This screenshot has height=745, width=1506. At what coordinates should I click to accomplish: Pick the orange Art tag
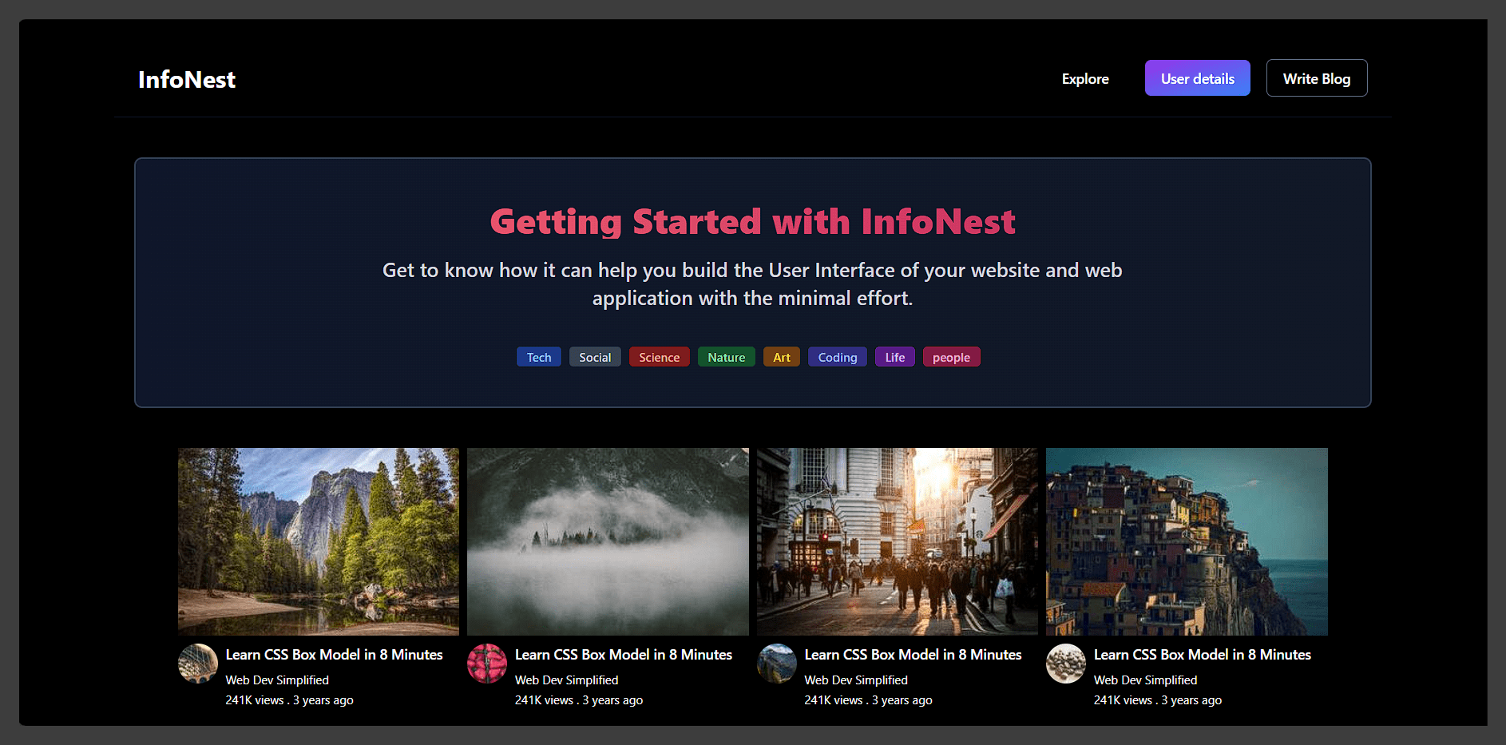click(x=781, y=357)
